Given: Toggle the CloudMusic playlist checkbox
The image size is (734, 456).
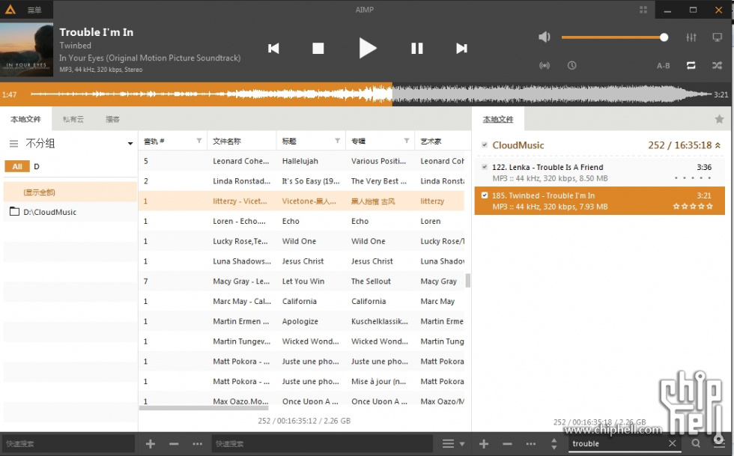Looking at the screenshot, I should coord(485,145).
